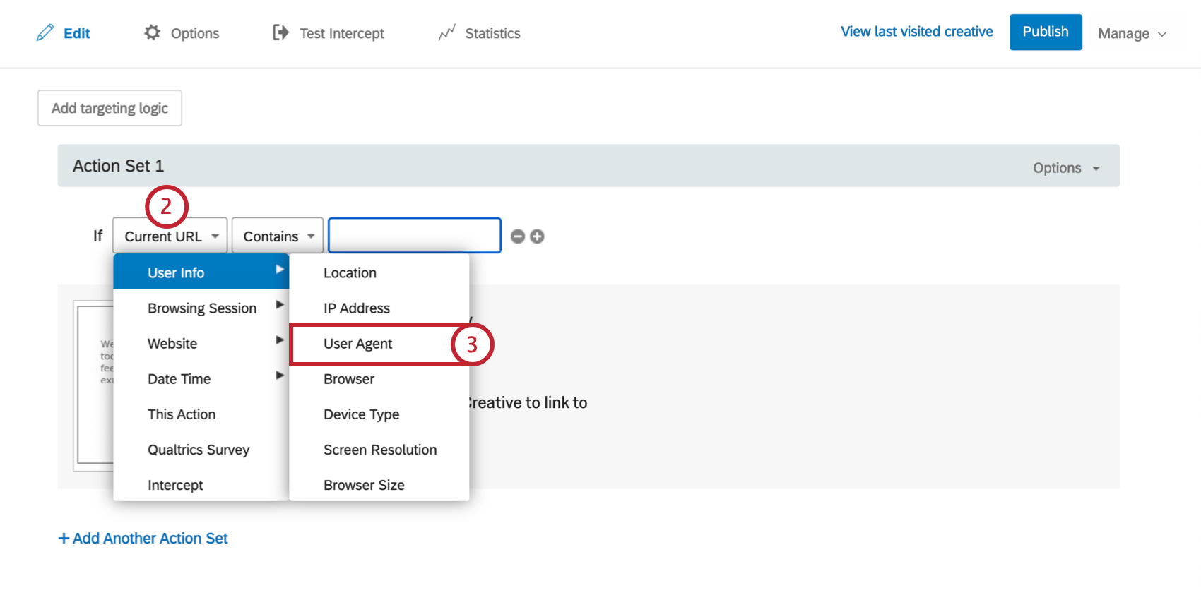This screenshot has height=600, width=1201.
Task: Expand Action Set 1 Options menu
Action: point(1065,168)
